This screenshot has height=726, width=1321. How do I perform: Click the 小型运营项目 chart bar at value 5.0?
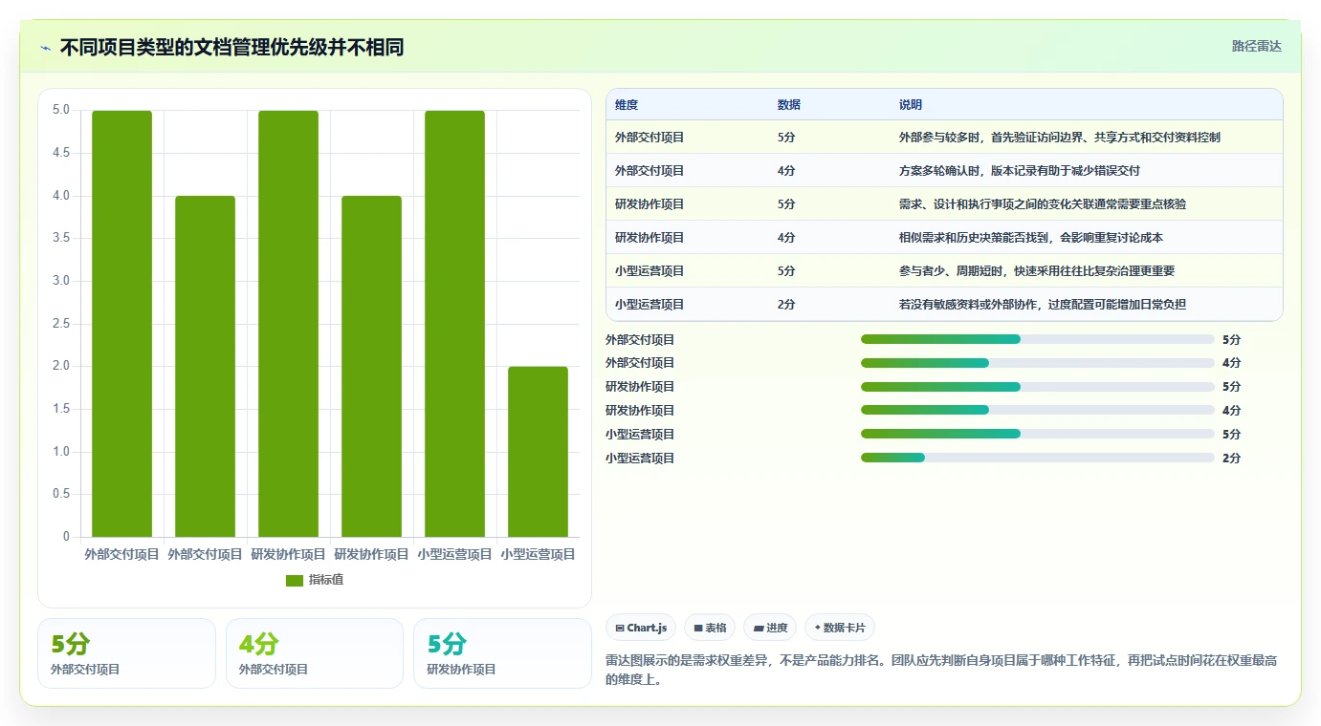click(x=454, y=324)
